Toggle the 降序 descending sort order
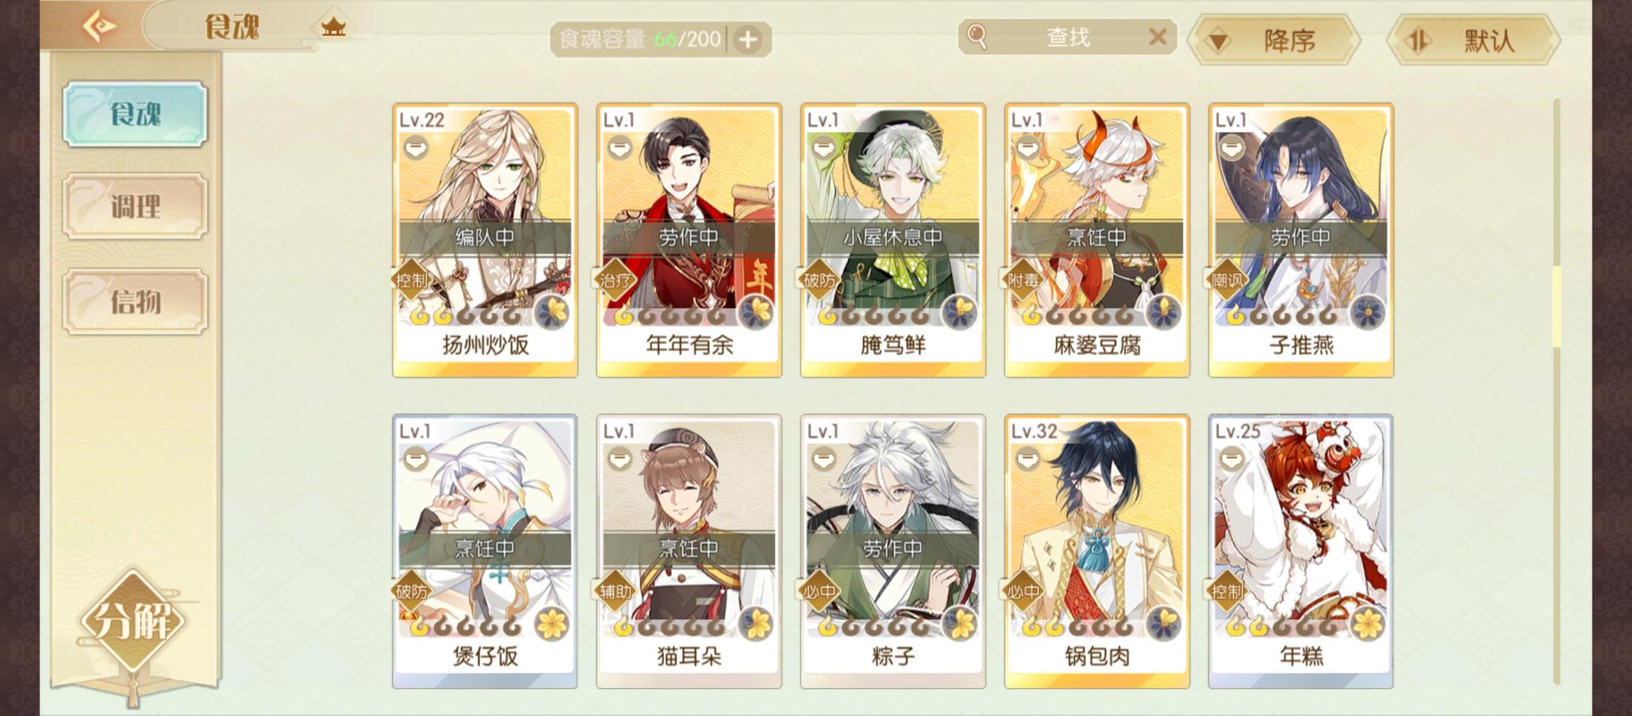1632x716 pixels. click(1275, 41)
